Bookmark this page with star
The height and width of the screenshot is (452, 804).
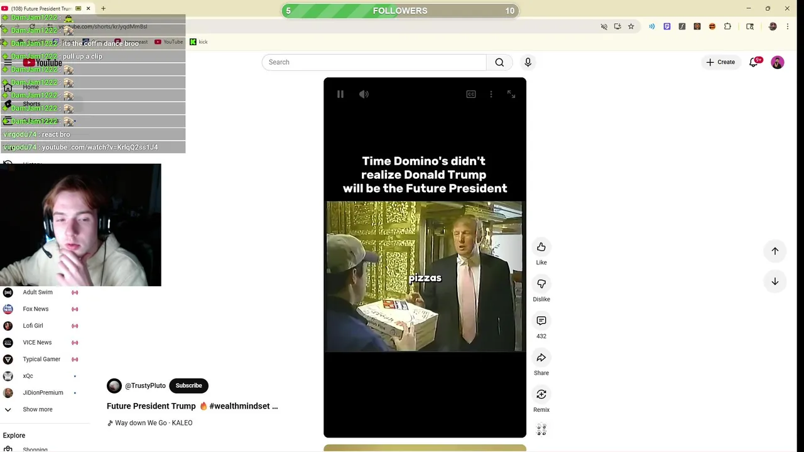(x=631, y=26)
